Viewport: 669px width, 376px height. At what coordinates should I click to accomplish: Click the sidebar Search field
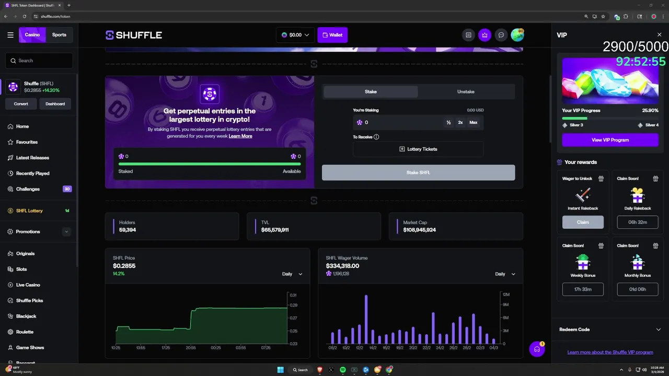coord(39,61)
